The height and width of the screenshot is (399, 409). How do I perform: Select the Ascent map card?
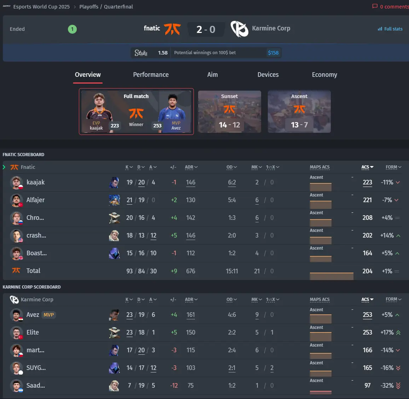[x=299, y=112]
